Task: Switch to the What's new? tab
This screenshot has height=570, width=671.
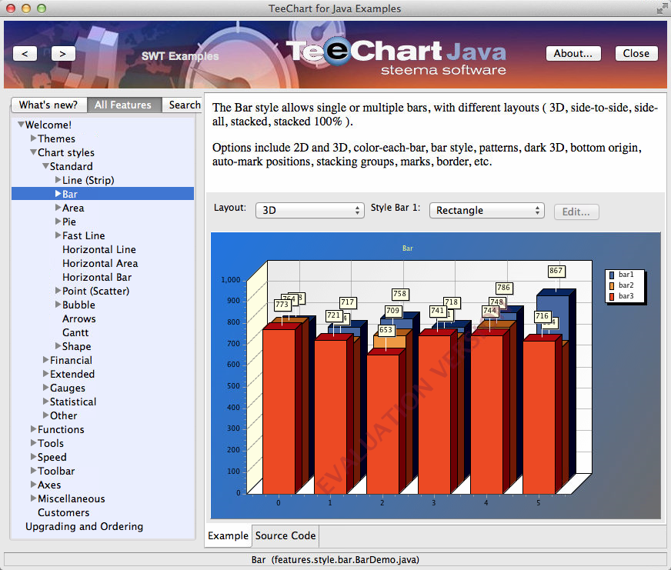Action: [48, 105]
